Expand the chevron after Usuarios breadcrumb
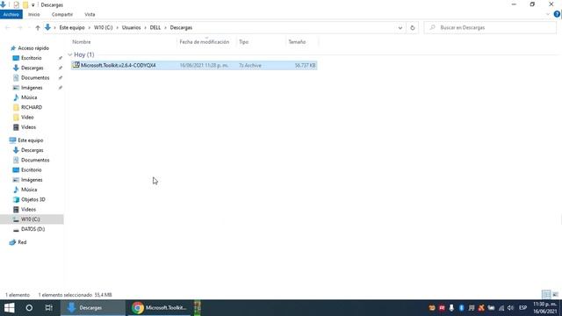 pos(145,27)
